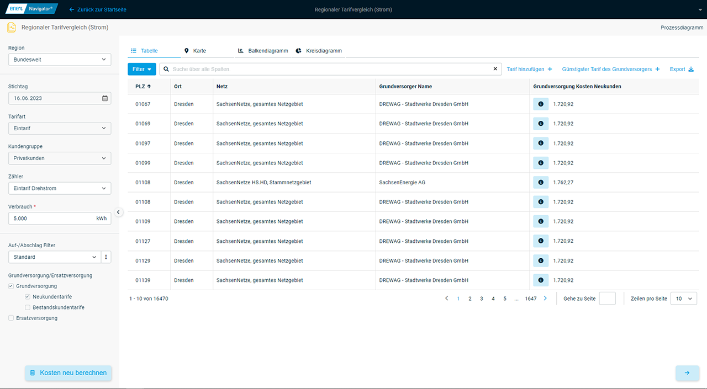Click the Kosten neu berechnen button
The image size is (707, 389).
68,373
